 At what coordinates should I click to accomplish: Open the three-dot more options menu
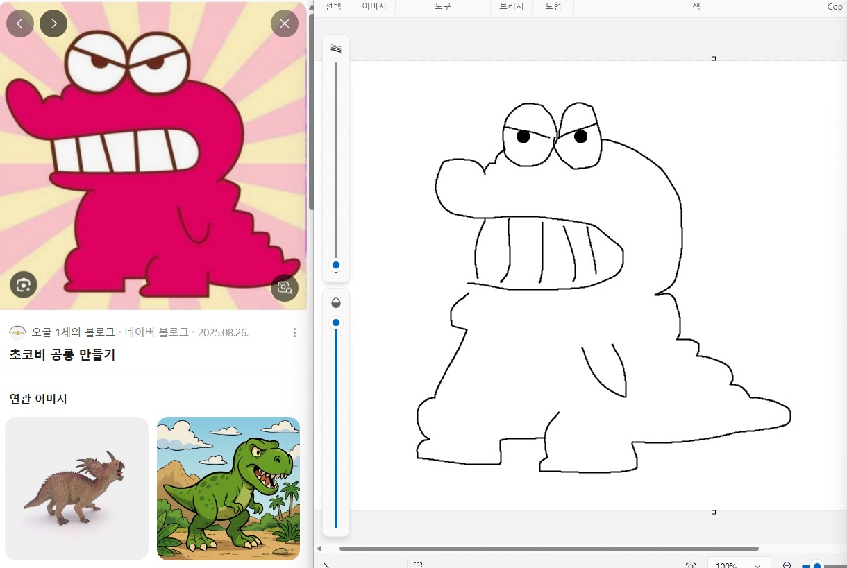point(294,333)
